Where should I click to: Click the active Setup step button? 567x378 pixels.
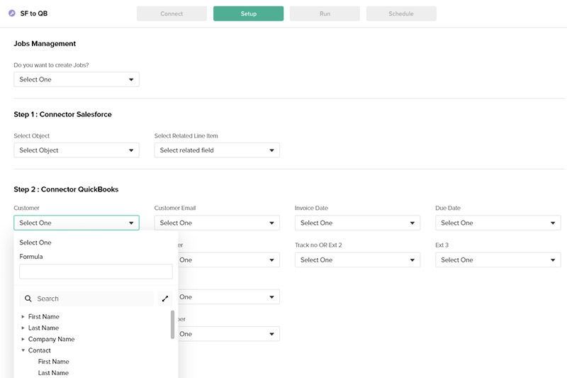coord(248,13)
